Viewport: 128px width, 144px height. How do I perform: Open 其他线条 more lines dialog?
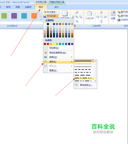pos(85,85)
